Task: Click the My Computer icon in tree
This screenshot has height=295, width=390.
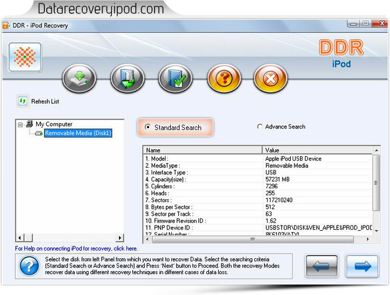Action: click(29, 124)
